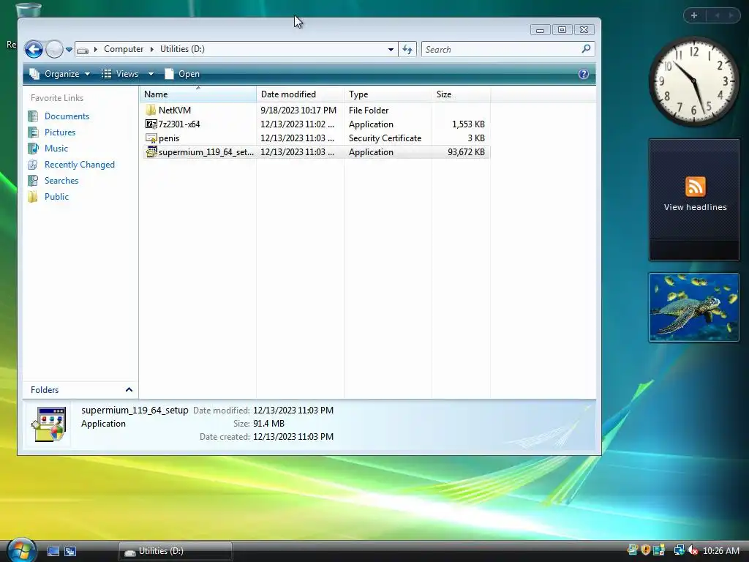The height and width of the screenshot is (562, 749).
Task: Click the 91.4 MB size value
Action: pos(268,424)
